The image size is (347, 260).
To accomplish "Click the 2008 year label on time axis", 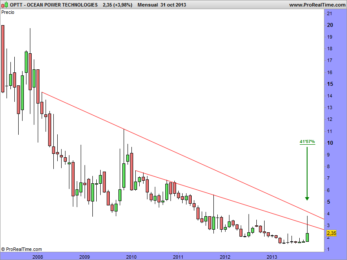I will (x=38, y=257).
